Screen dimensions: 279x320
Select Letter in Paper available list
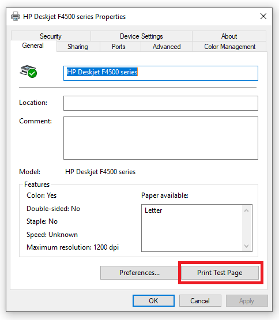point(153,210)
